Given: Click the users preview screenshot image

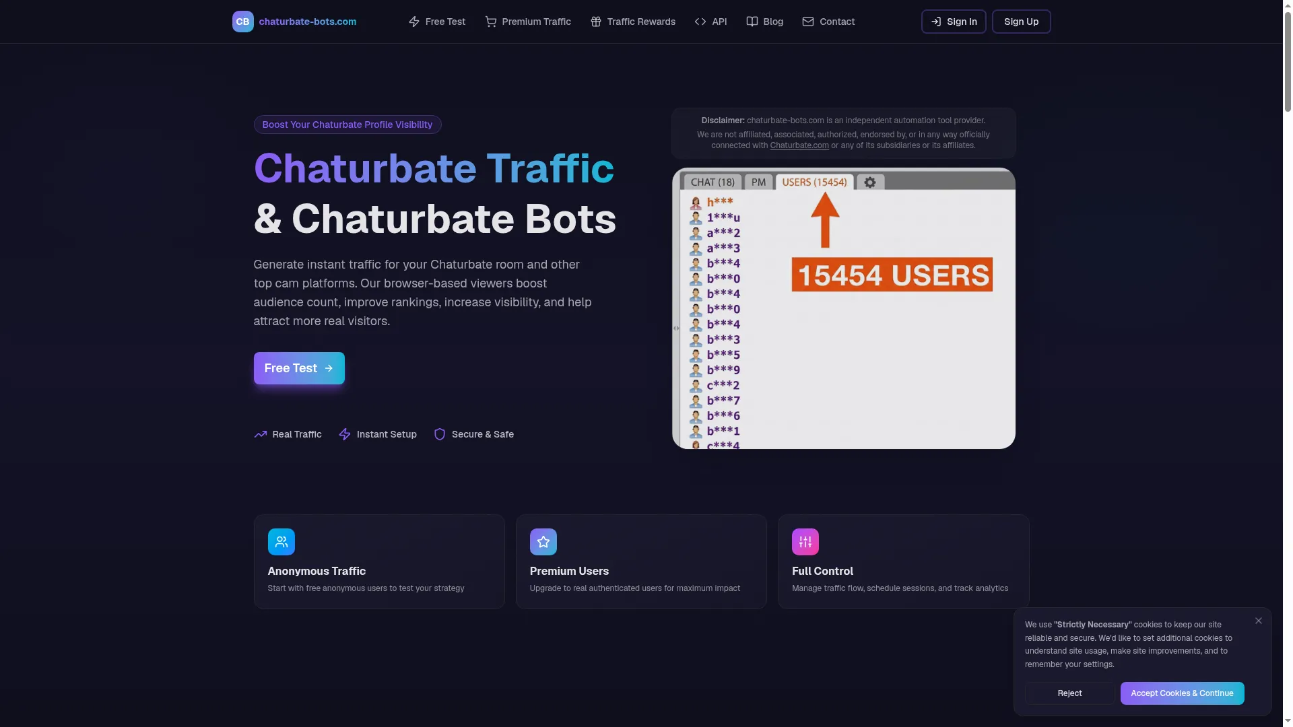Looking at the screenshot, I should [844, 308].
